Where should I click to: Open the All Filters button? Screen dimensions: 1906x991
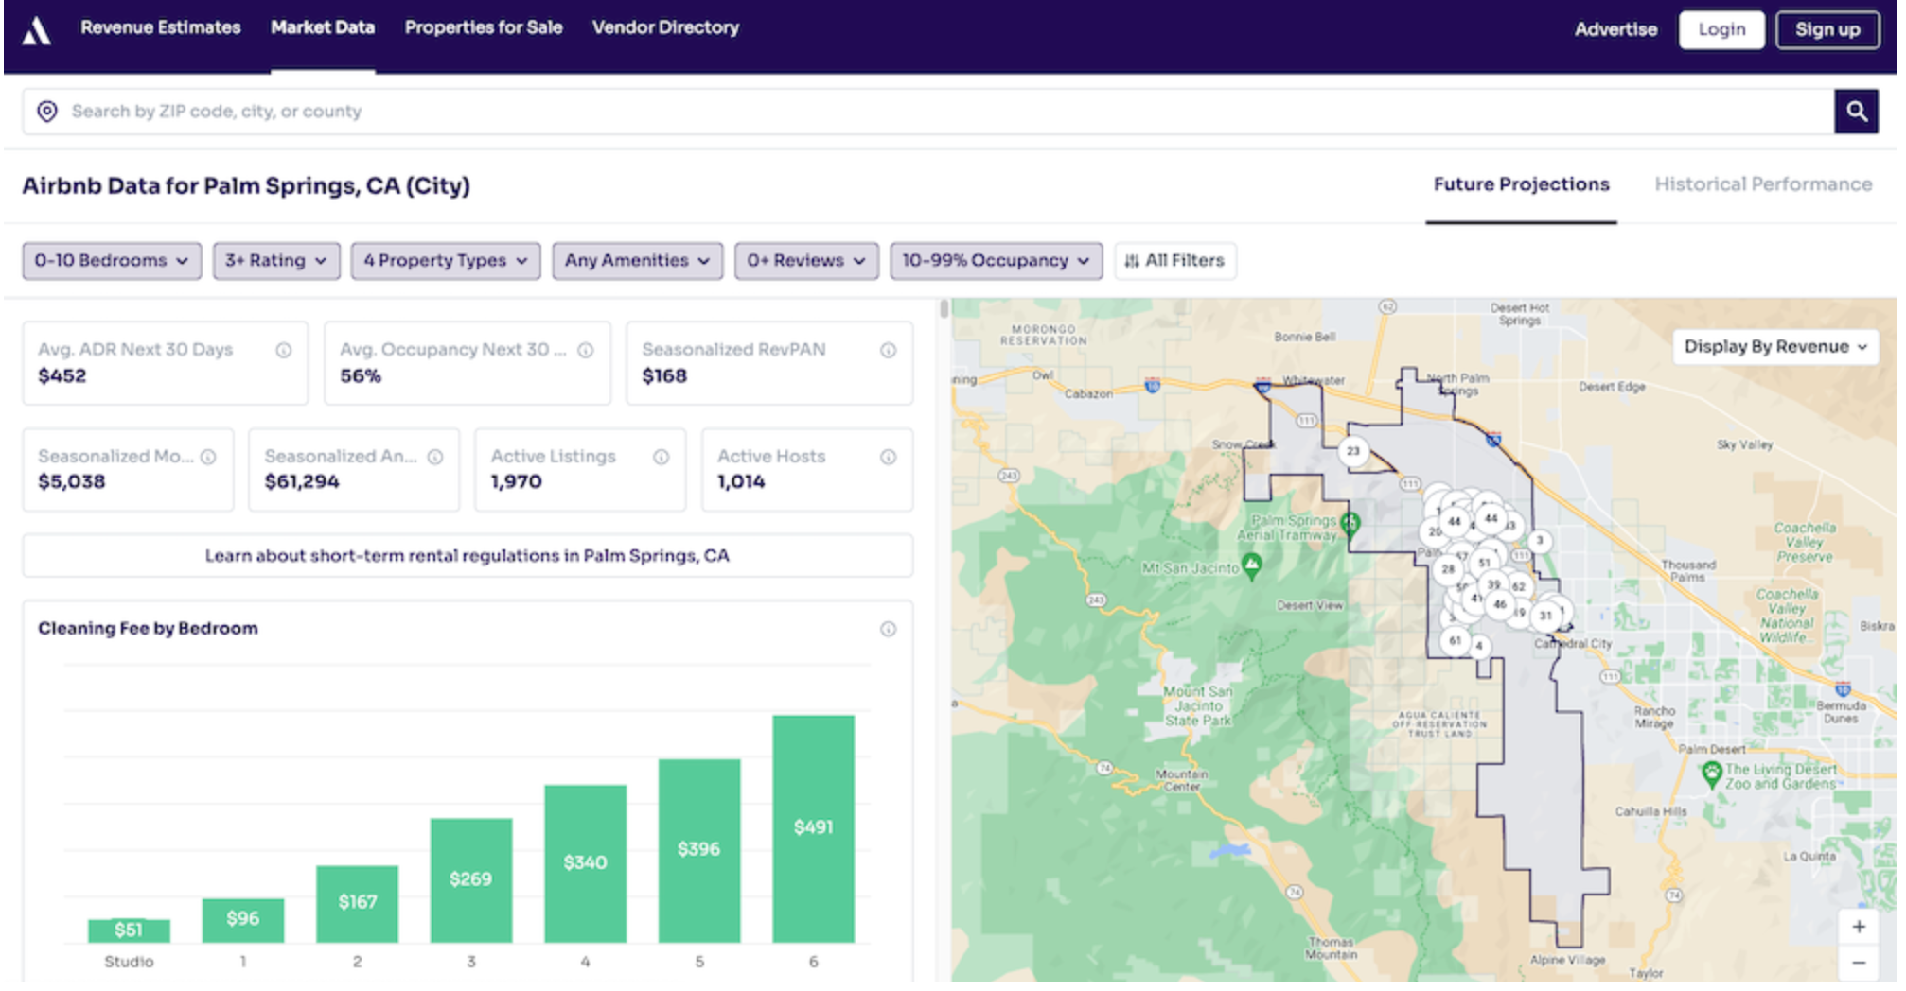point(1174,261)
